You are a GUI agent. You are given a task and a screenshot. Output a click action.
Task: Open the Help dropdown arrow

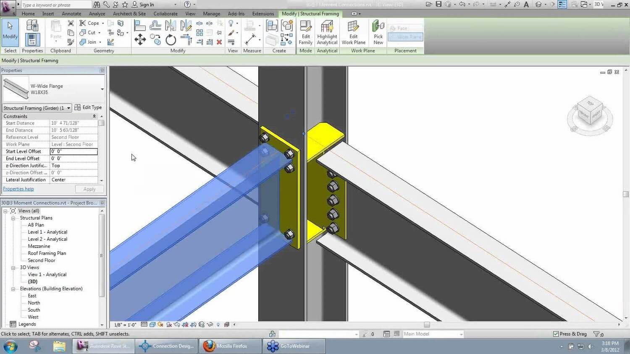(x=194, y=4)
